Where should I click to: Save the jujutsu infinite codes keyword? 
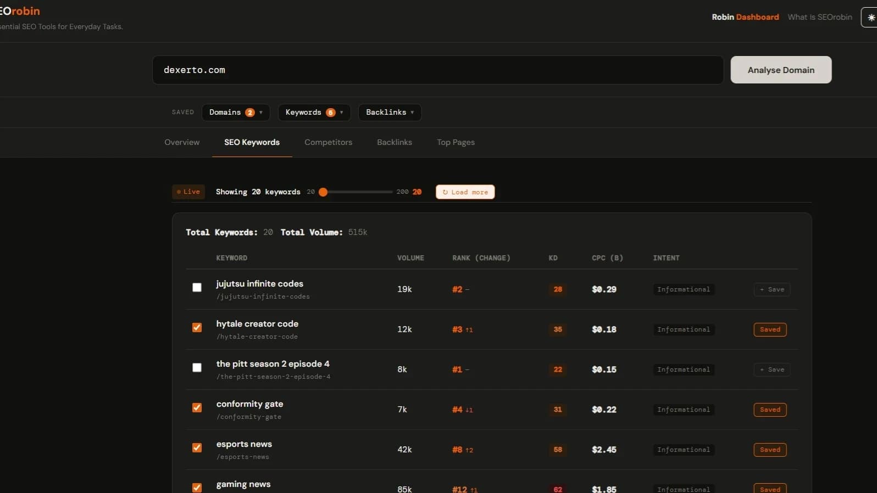[x=771, y=289]
